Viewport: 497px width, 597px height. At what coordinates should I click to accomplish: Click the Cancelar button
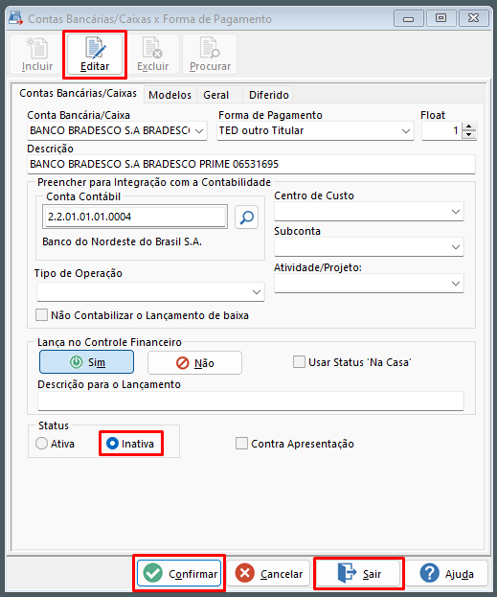[269, 573]
